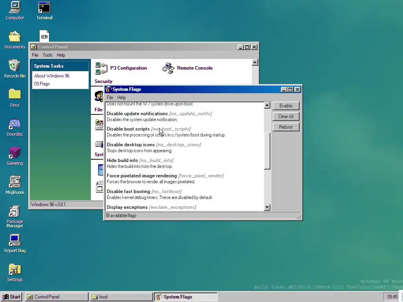The image size is (403, 302).
Task: Open the MsgRoom desktop shortcut
Action: click(15, 185)
